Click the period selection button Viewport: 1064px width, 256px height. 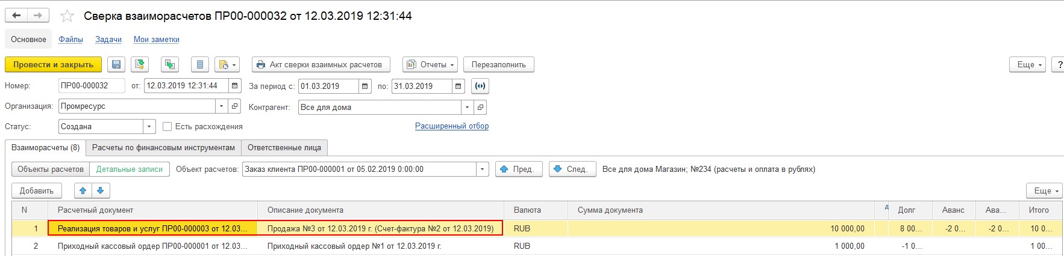pos(480,86)
